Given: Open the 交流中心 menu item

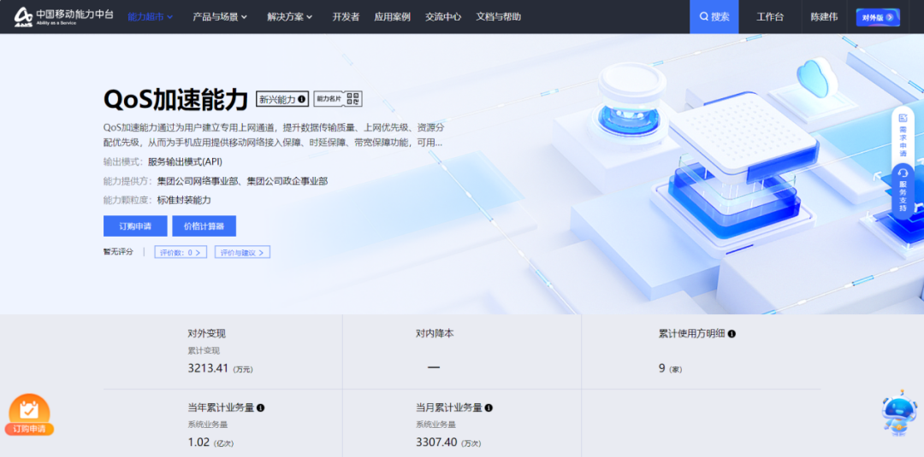Looking at the screenshot, I should 443,17.
